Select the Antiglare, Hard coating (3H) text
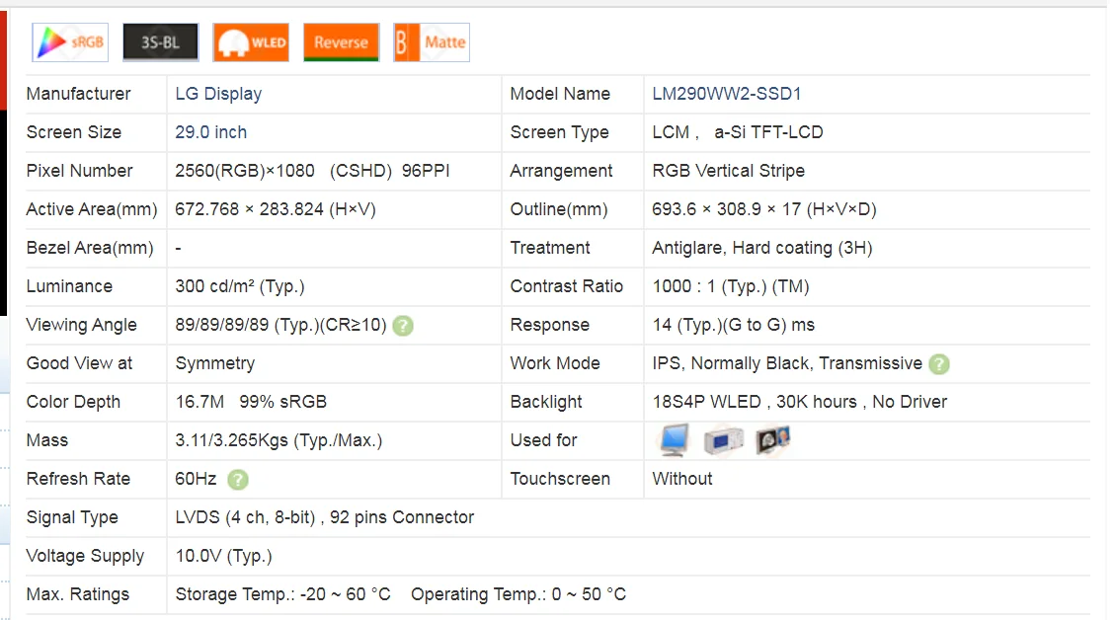1116x620 pixels. point(762,248)
